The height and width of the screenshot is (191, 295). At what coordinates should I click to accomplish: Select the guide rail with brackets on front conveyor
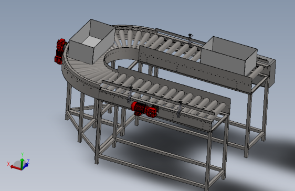click(x=158, y=98)
